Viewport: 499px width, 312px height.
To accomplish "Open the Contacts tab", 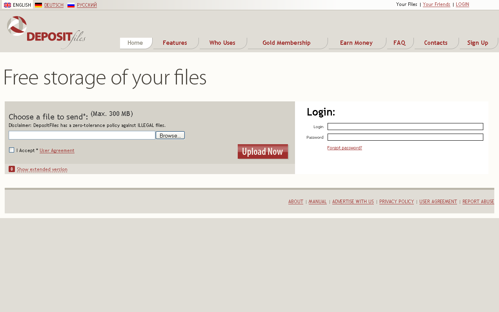I will pos(436,43).
